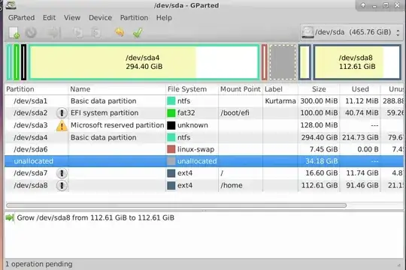Click the 34.18 GiB size cell
The height and width of the screenshot is (270, 406).
(x=319, y=161)
